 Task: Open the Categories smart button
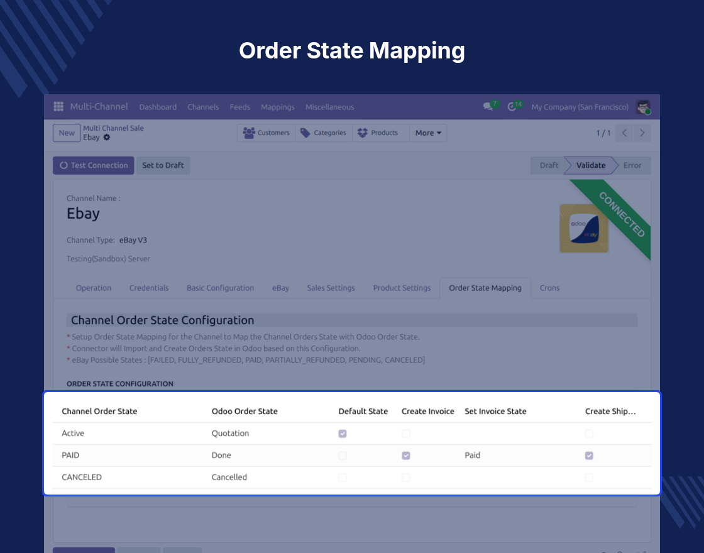[x=324, y=133]
